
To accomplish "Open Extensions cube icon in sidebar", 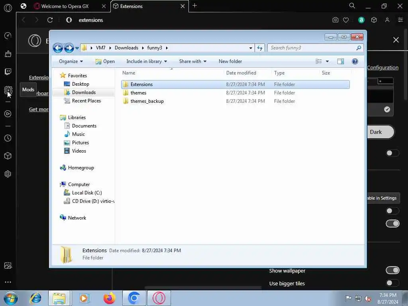I will 8,156.
